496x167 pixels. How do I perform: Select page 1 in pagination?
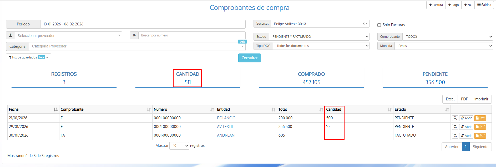[465, 147]
